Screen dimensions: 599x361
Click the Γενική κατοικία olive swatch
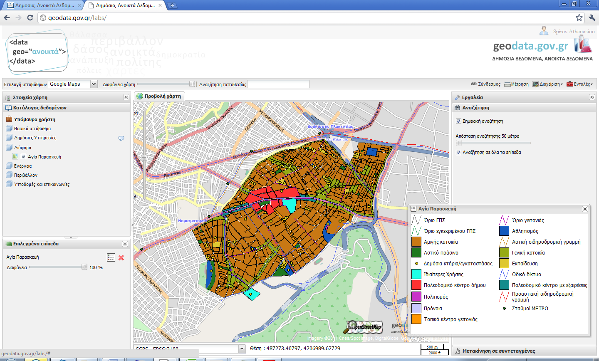pyautogui.click(x=504, y=252)
